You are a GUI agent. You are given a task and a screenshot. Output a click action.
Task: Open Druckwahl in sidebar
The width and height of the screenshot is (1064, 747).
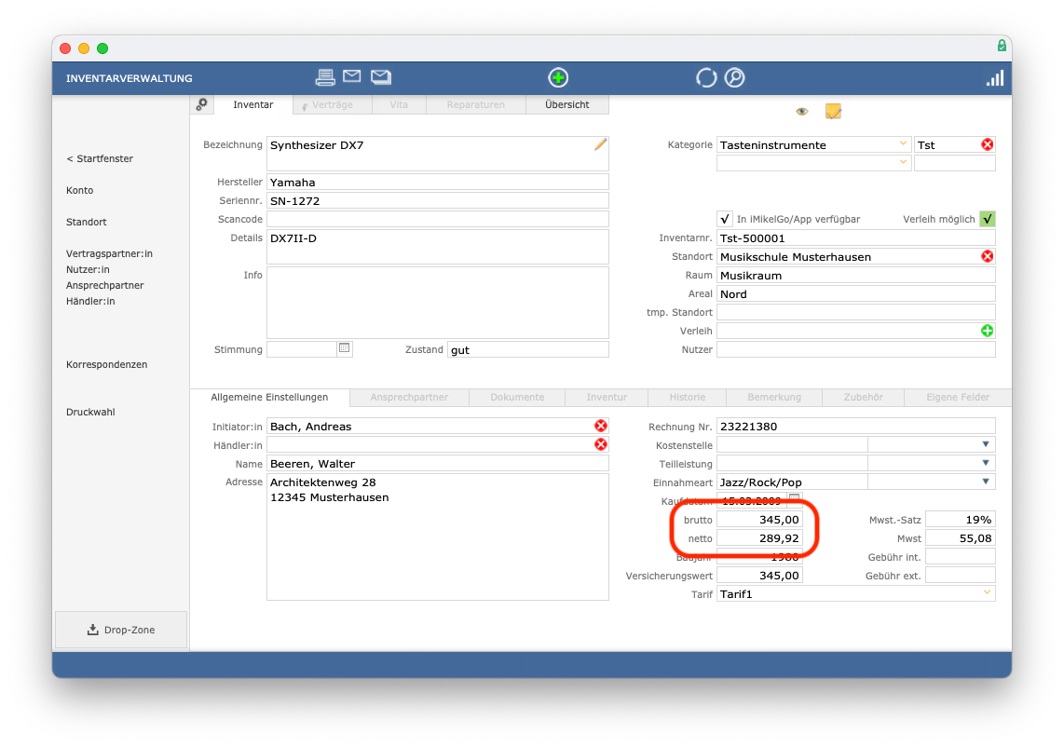pyautogui.click(x=90, y=412)
